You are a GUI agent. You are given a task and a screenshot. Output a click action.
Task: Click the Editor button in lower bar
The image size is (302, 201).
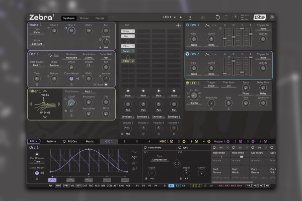click(33, 142)
